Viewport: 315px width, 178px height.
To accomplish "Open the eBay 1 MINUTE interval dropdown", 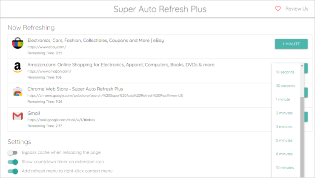I will point(291,44).
